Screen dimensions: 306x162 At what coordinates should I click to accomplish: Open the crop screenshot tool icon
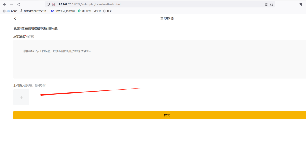pyautogui.click(x=301, y=4)
